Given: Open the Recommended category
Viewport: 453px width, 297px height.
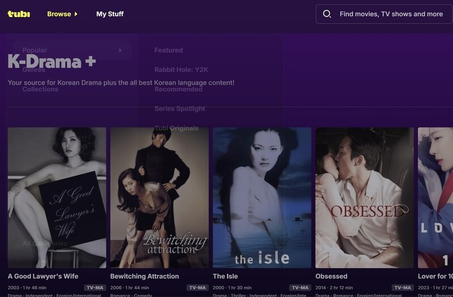Looking at the screenshot, I should pyautogui.click(x=178, y=89).
